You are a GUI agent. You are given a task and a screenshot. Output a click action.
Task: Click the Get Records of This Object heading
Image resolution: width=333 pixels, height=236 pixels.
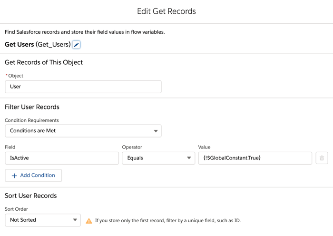pos(44,62)
